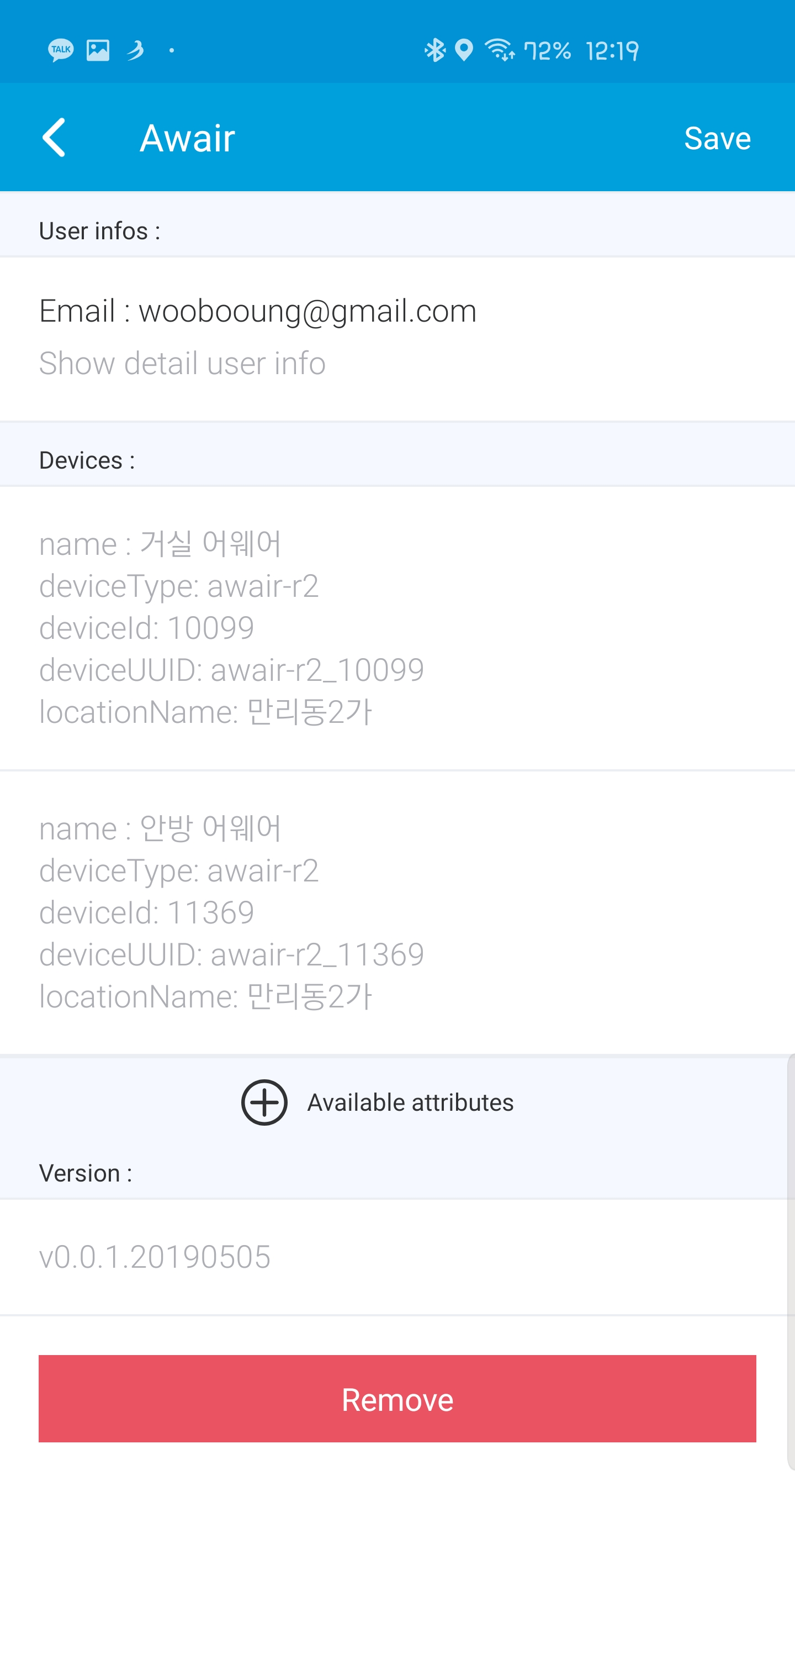This screenshot has width=795, height=1680.
Task: Tap KakaoTalk notification icon in status bar
Action: click(61, 50)
